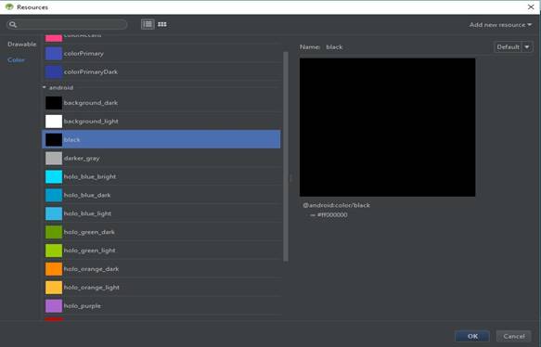Click the @android:color/black reference text
541x347 pixels.
coord(337,205)
